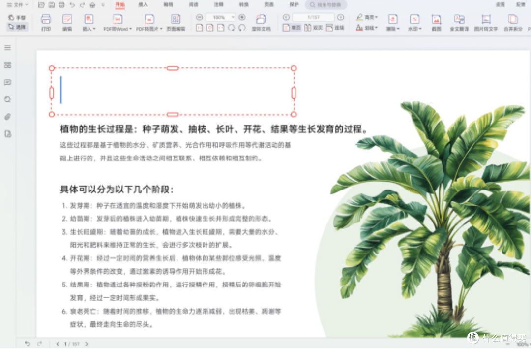Go to previous page in status bar
The width and height of the screenshot is (531, 349).
click(x=57, y=344)
